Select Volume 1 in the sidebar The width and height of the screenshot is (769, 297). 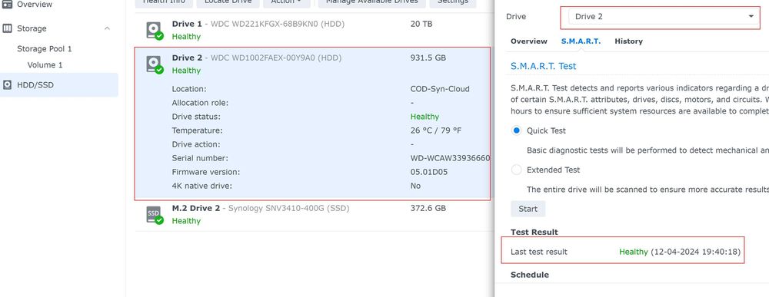(x=45, y=65)
